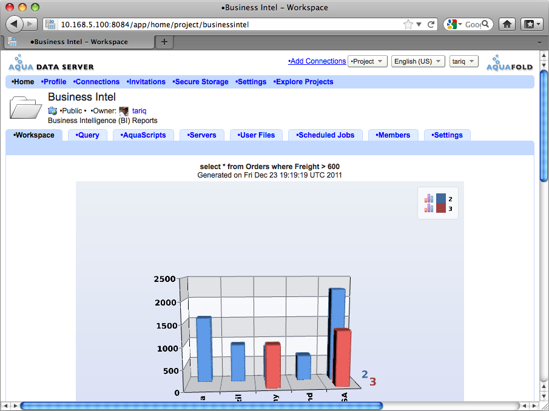Click the Business Intel project title
Image resolution: width=549 pixels, height=411 pixels.
pos(82,97)
